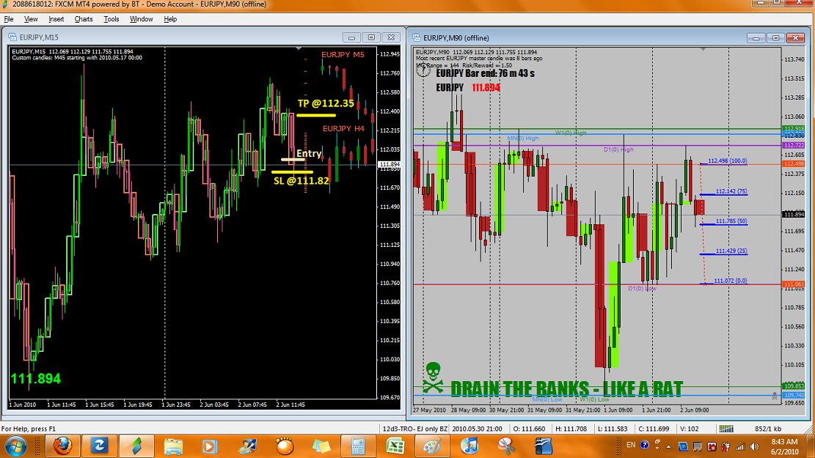Click the yellow TP line on M15 chart
The height and width of the screenshot is (458, 815).
[316, 115]
